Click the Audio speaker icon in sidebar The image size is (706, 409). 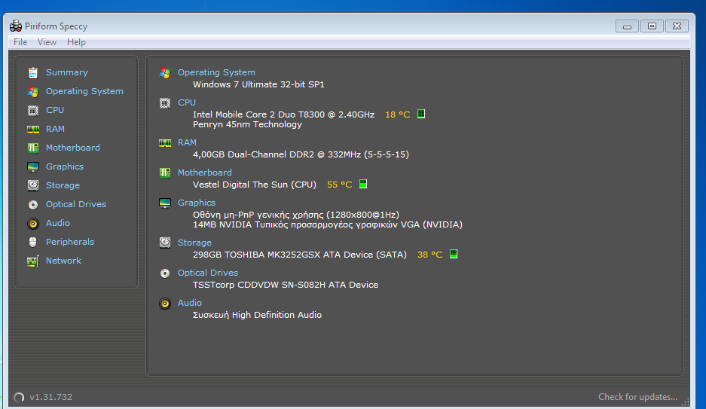[x=33, y=223]
